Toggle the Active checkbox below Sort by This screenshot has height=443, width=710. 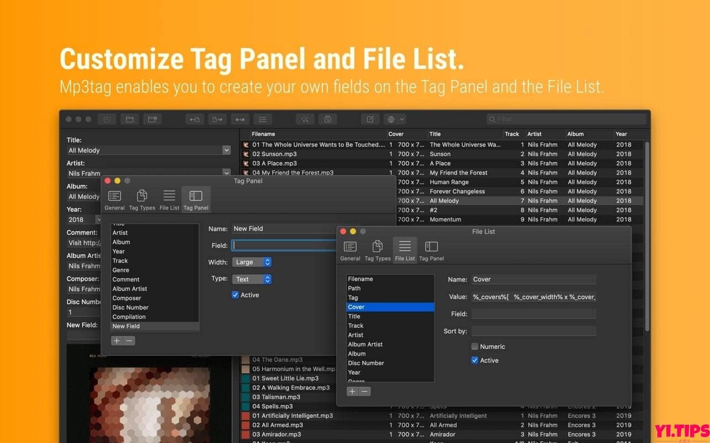(x=475, y=360)
